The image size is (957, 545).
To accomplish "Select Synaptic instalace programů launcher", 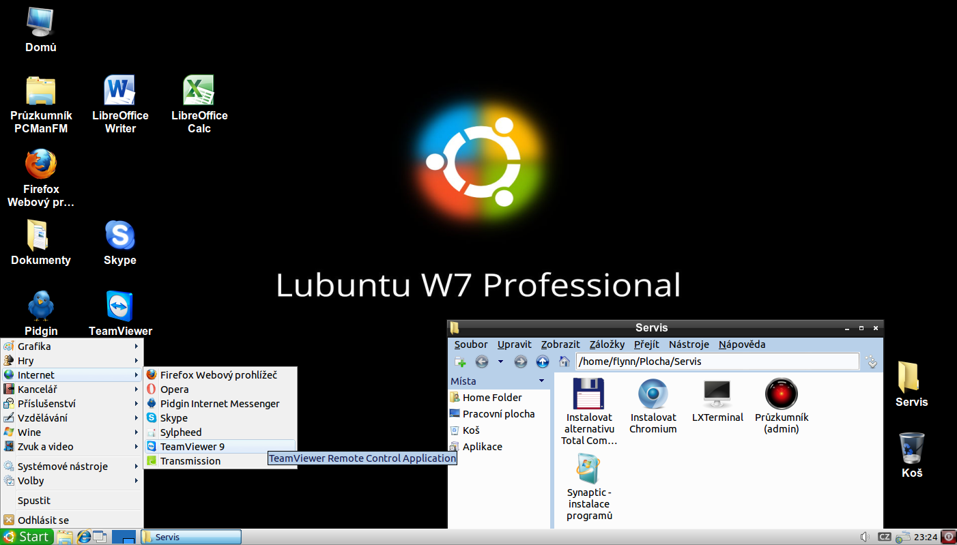I will [x=589, y=487].
